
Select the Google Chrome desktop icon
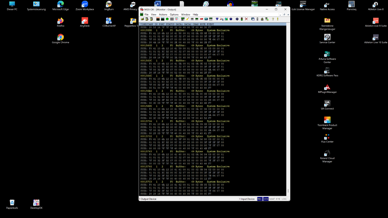[x=61, y=39]
